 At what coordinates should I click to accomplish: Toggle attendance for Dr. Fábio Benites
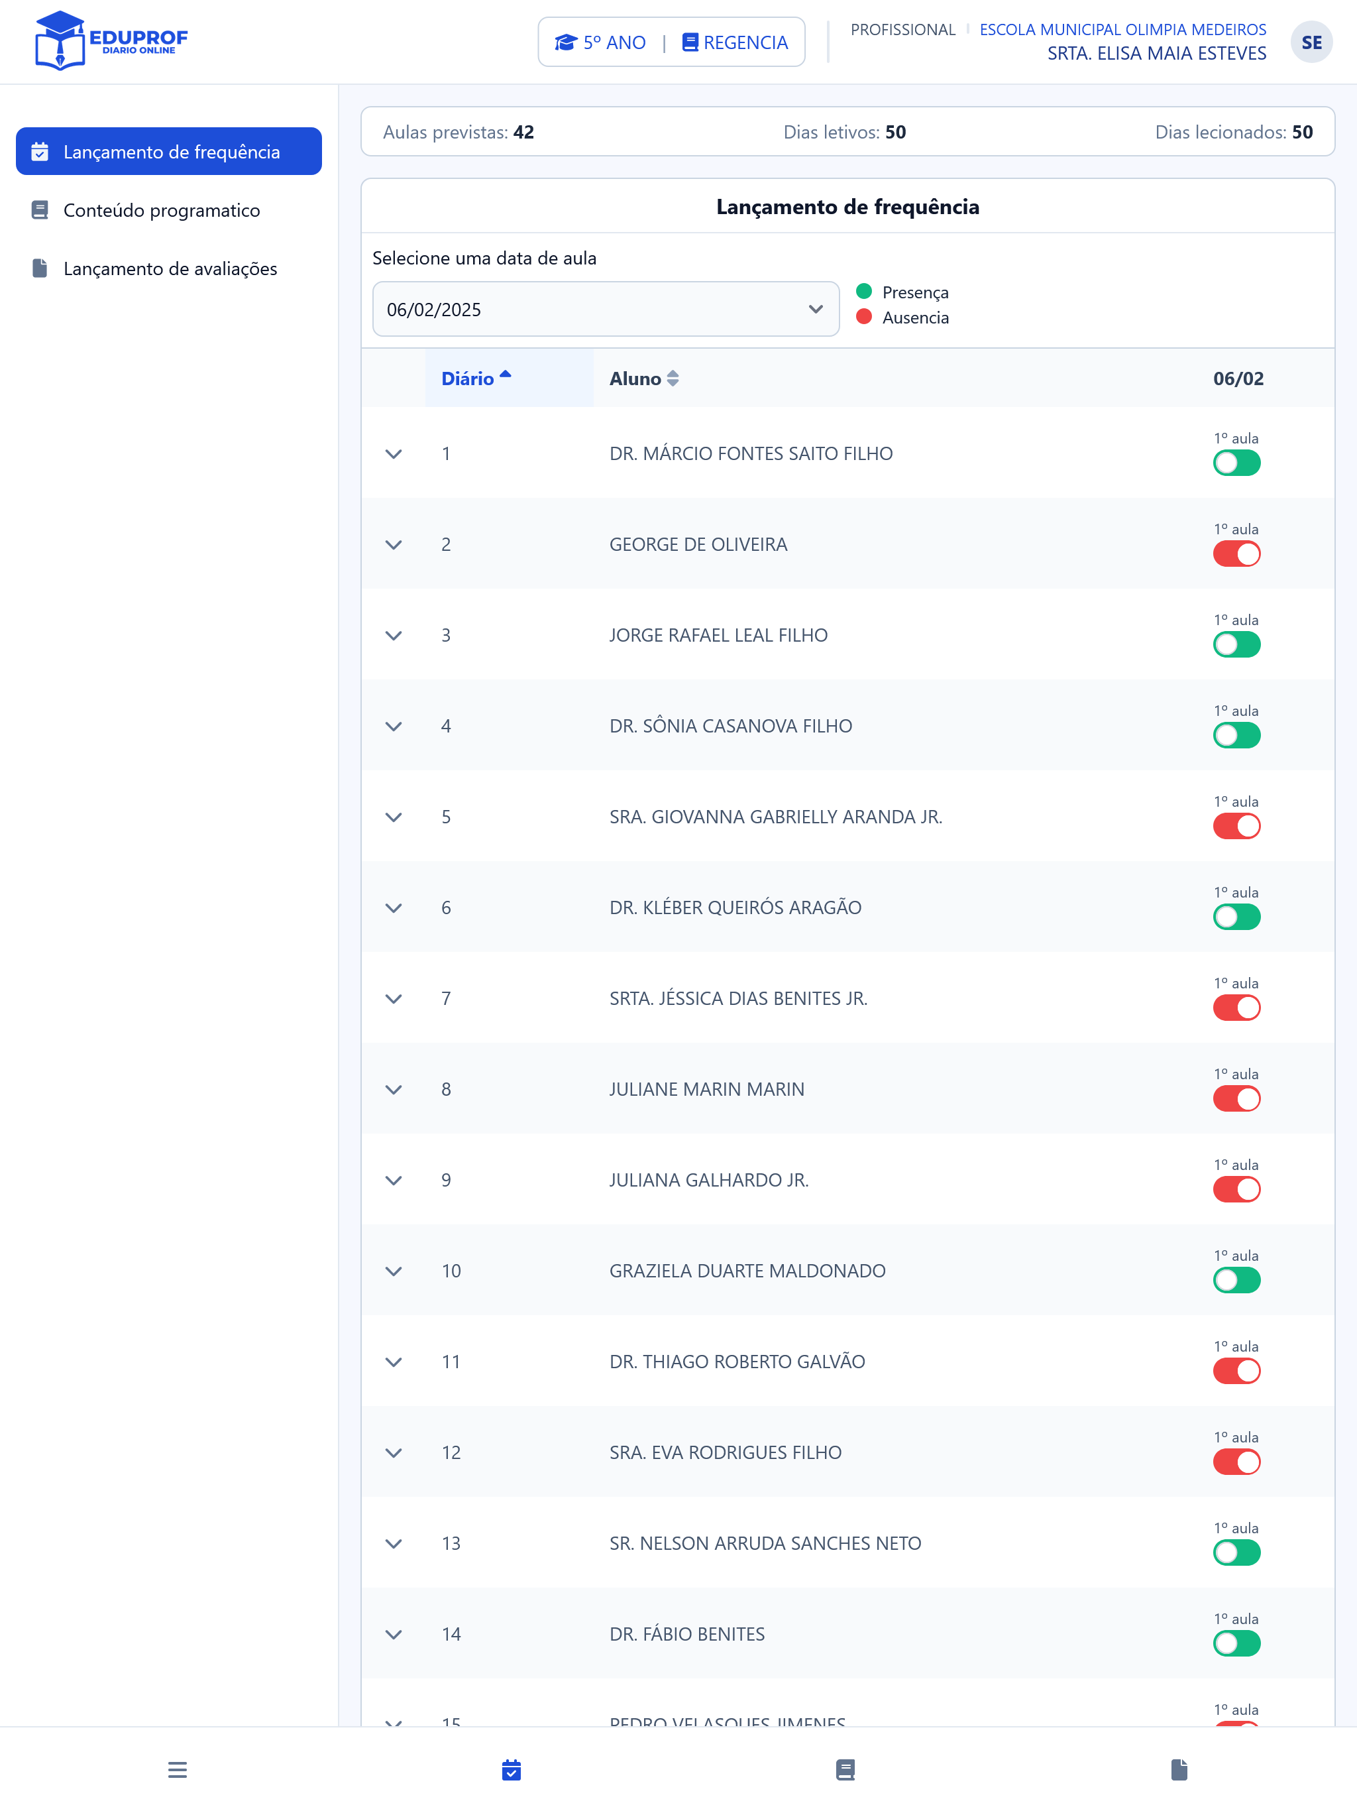click(1236, 1644)
